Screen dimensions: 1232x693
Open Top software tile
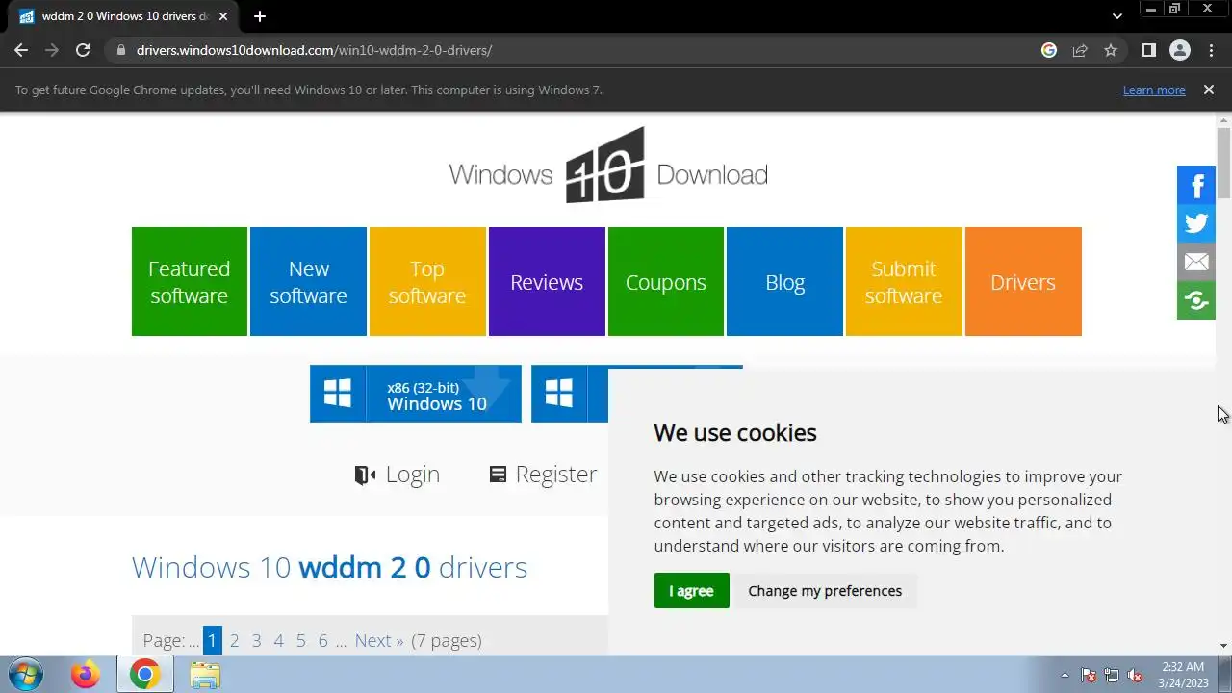pos(427,282)
